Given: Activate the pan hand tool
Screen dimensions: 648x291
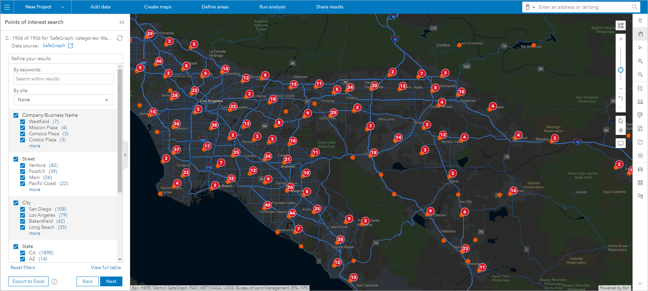Looking at the screenshot, I should 640,34.
